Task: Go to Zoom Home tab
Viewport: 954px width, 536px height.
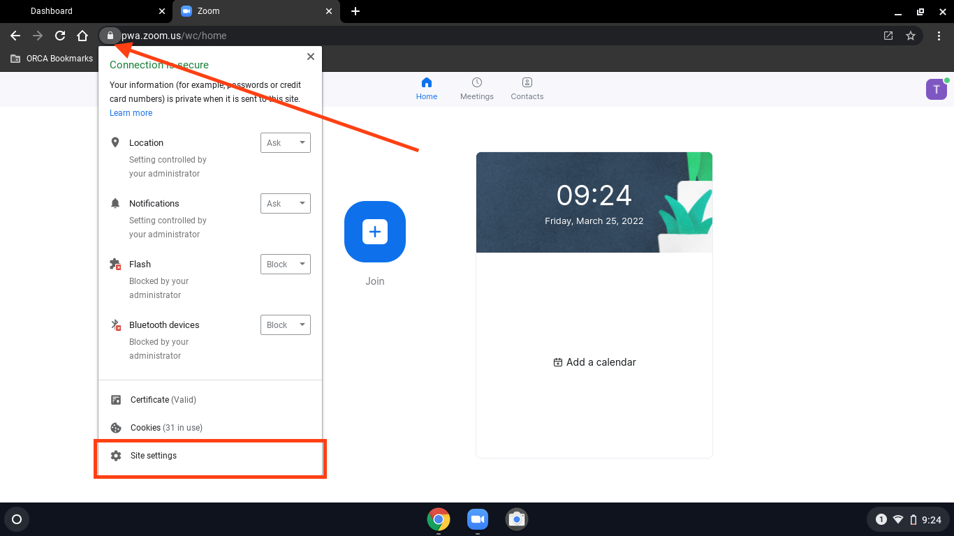Action: click(427, 89)
